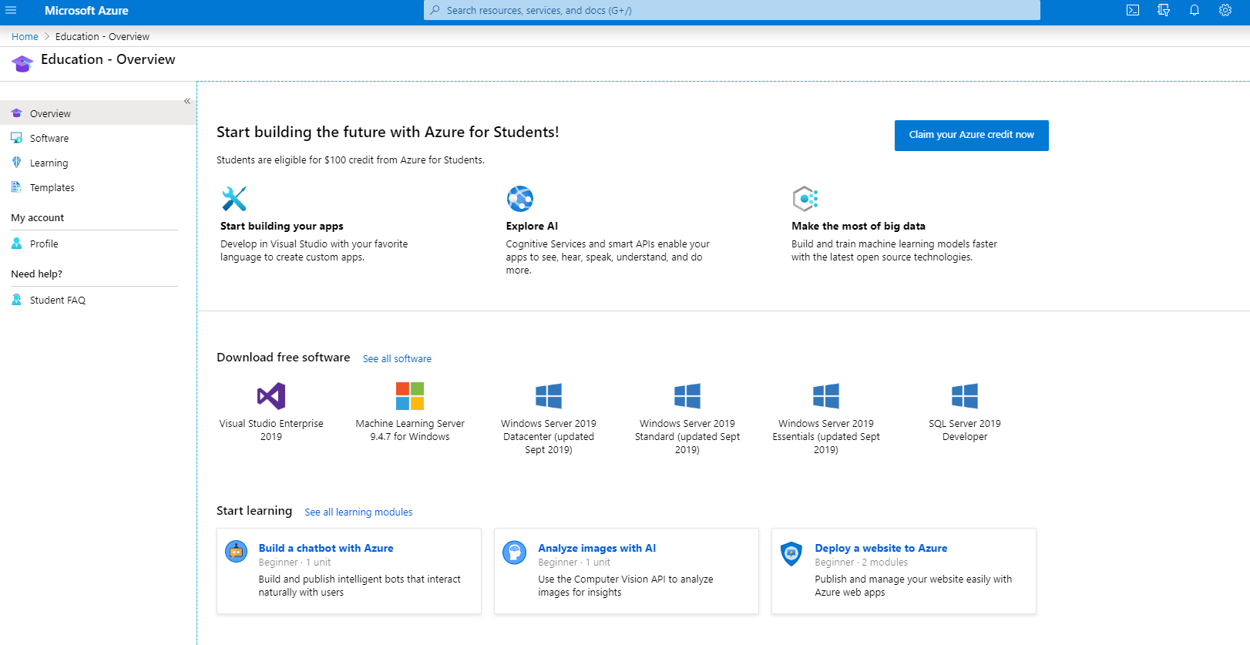Click the Visual Studio Enterprise 2019 icon
Image resolution: width=1250 pixels, height=645 pixels.
(x=271, y=396)
